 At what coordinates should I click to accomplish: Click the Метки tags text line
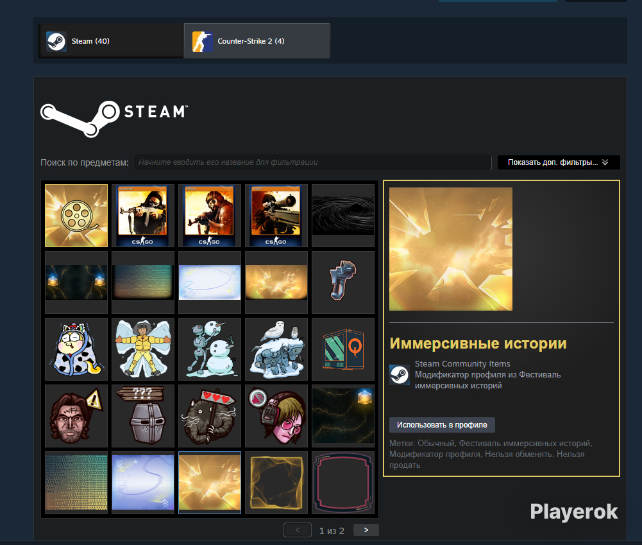[491, 454]
